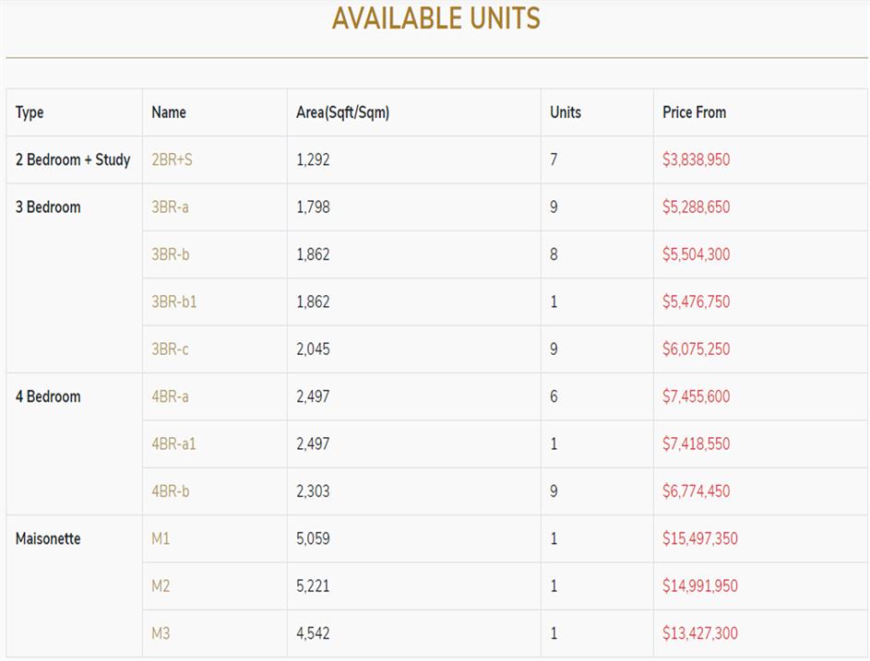
Task: Click the 4 Bedroom type cell
Action: tap(48, 396)
